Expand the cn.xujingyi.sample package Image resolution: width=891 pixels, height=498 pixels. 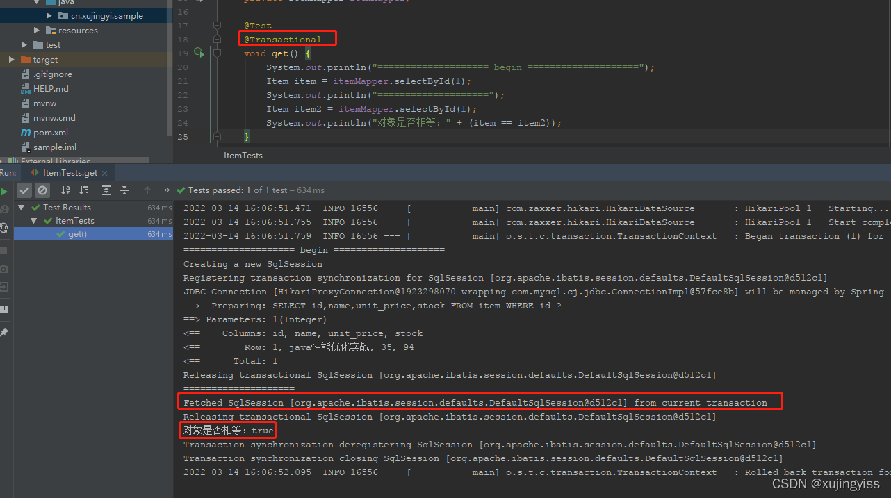point(49,15)
